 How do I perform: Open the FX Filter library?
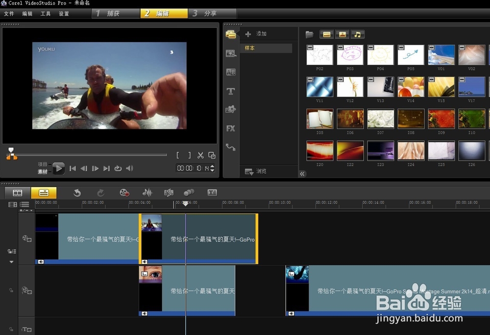tap(231, 129)
